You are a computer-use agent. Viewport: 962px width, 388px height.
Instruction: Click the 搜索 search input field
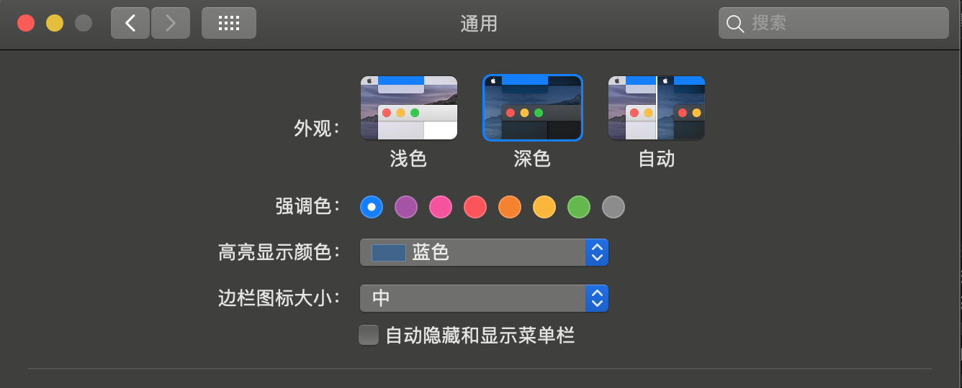842,23
